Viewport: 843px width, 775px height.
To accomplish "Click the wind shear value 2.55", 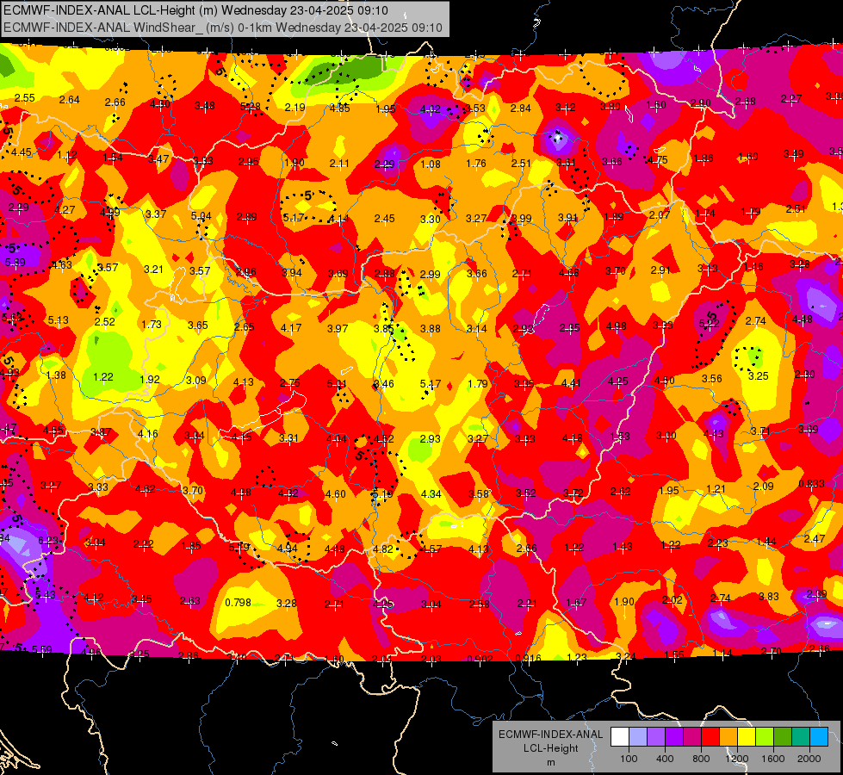I will point(25,98).
